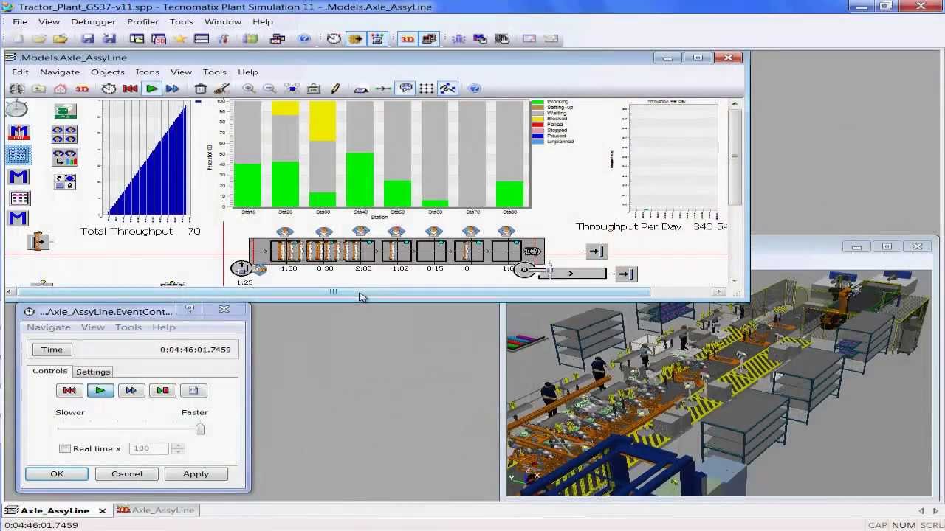Open the Window menu in main menu bar
Image resolution: width=945 pixels, height=531 pixels.
[222, 21]
